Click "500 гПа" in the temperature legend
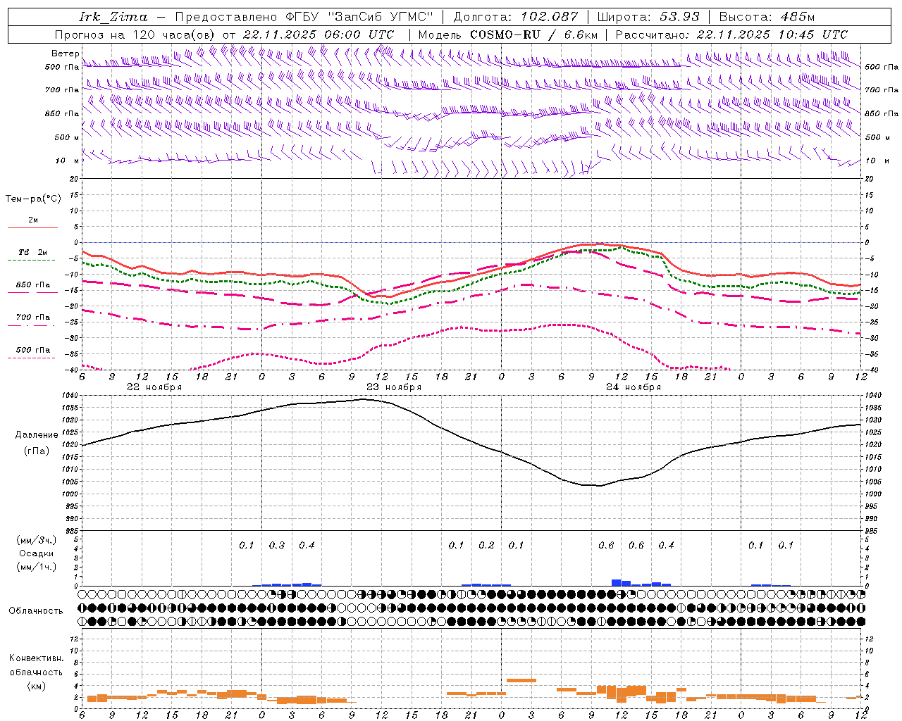The height and width of the screenshot is (721, 902). coord(33,350)
